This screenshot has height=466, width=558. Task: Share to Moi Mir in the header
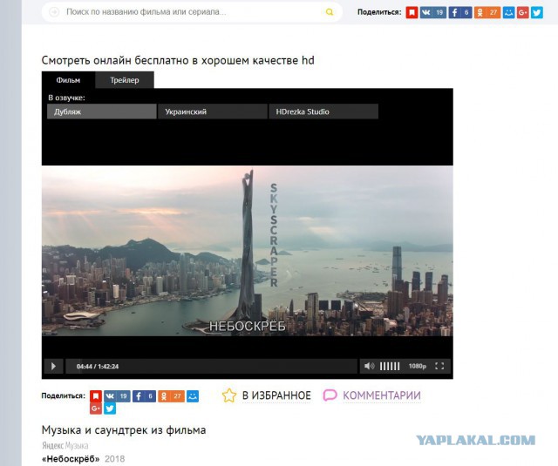coord(509,12)
